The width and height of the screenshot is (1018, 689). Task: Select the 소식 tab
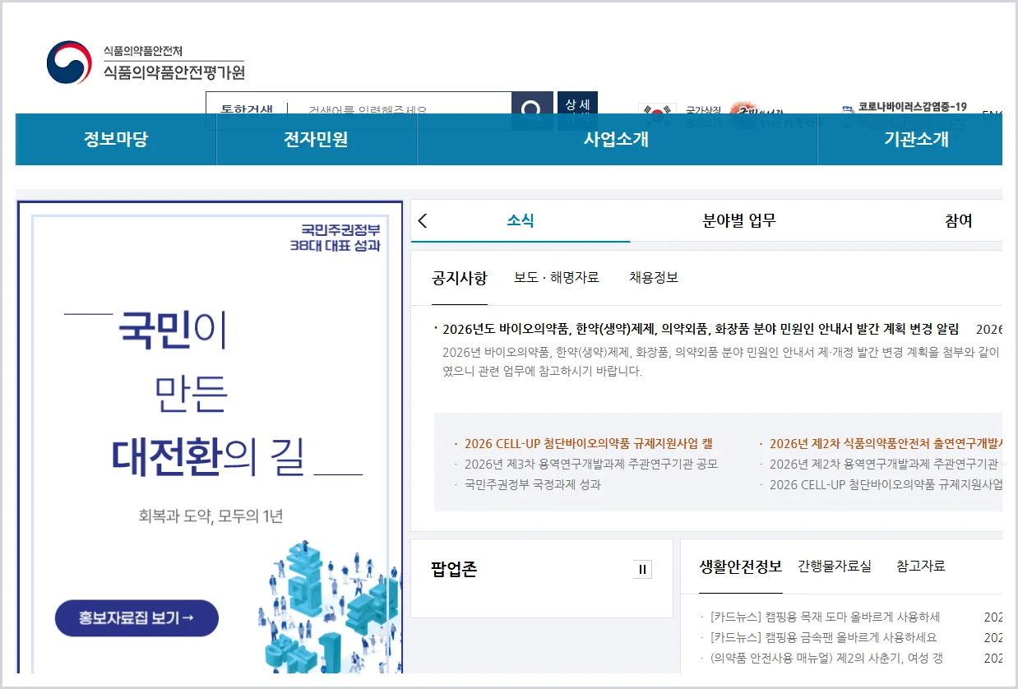click(521, 220)
